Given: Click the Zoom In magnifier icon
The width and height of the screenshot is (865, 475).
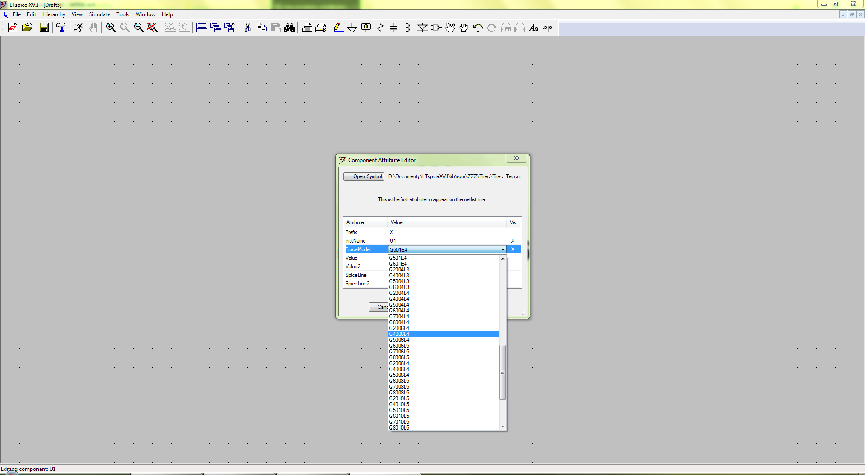Looking at the screenshot, I should 111,28.
